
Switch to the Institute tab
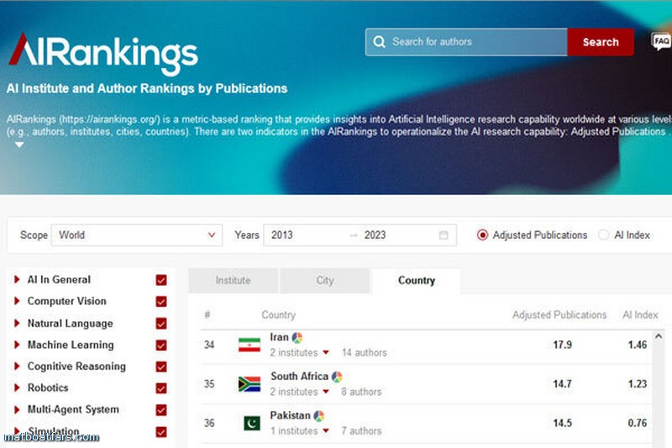(234, 281)
